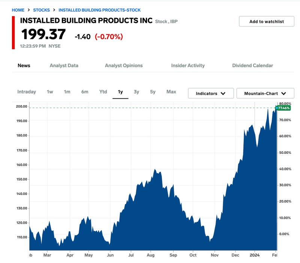
Task: Choose the 6m chart range
Action: click(85, 92)
